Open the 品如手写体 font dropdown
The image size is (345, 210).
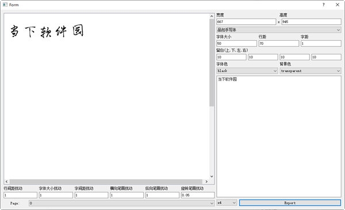tap(279, 30)
